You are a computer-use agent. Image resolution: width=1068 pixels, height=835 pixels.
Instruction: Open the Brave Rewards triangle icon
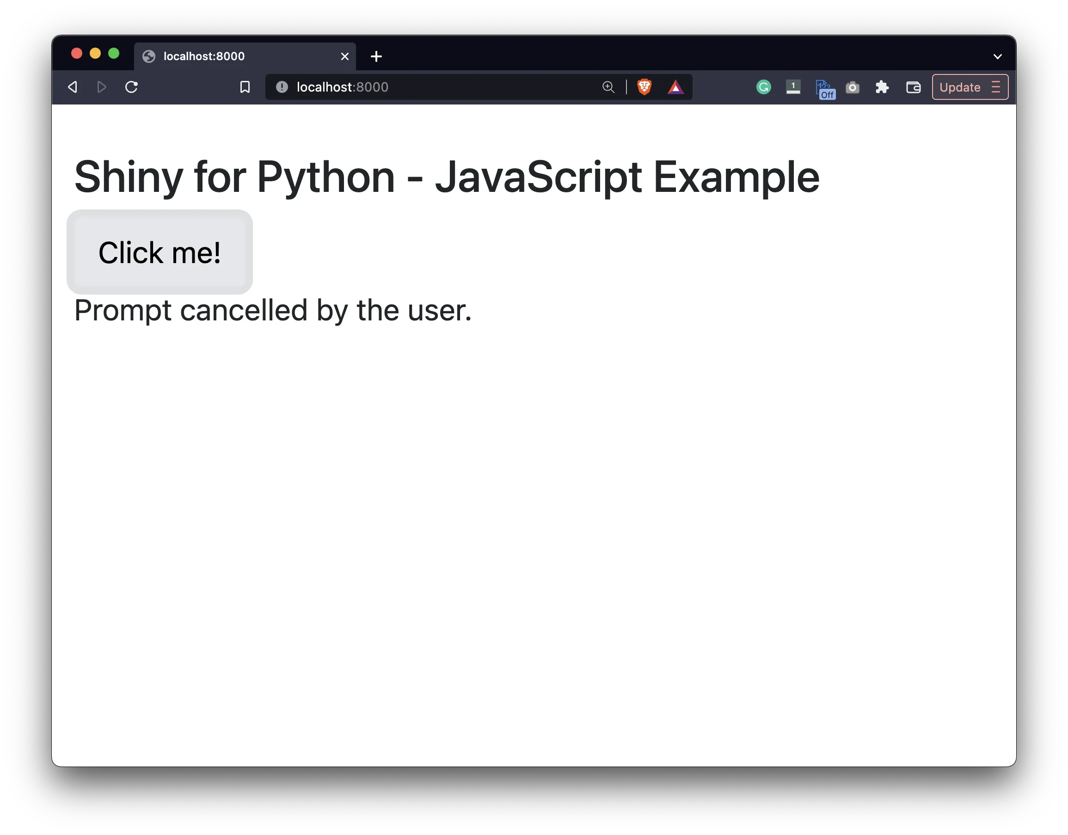tap(675, 87)
